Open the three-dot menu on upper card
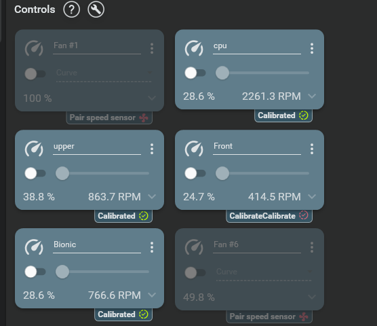 point(152,149)
